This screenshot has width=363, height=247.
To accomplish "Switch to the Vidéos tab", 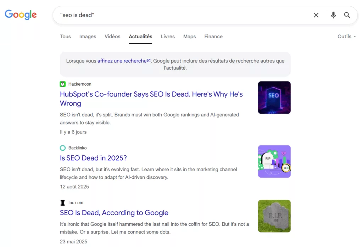I will click(112, 36).
